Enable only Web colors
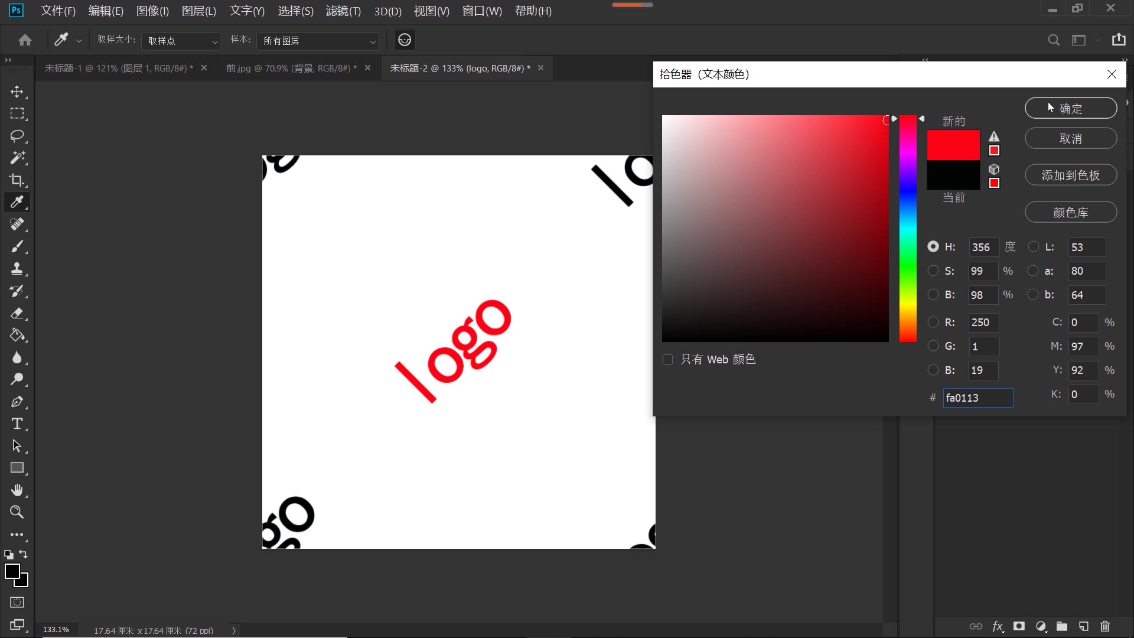This screenshot has width=1134, height=638. pos(667,359)
